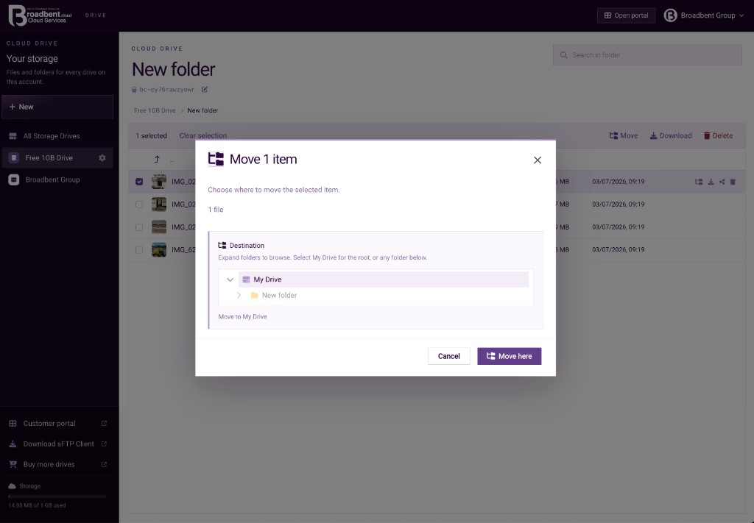
Task: Click the Broadbent.cloud logo
Action: [x=40, y=15]
